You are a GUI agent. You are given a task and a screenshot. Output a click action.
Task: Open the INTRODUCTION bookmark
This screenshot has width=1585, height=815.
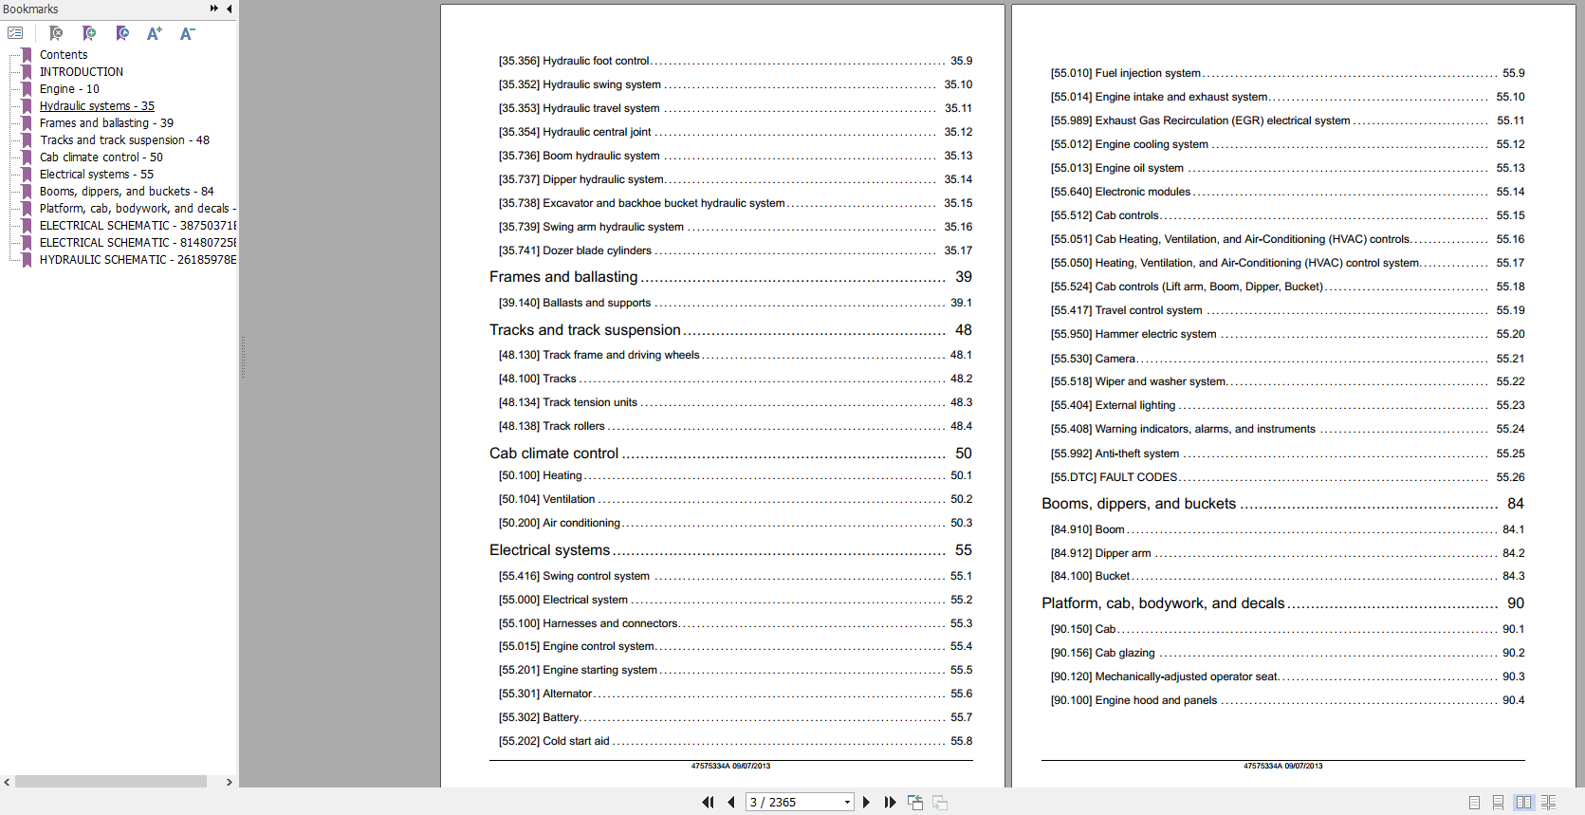(82, 72)
